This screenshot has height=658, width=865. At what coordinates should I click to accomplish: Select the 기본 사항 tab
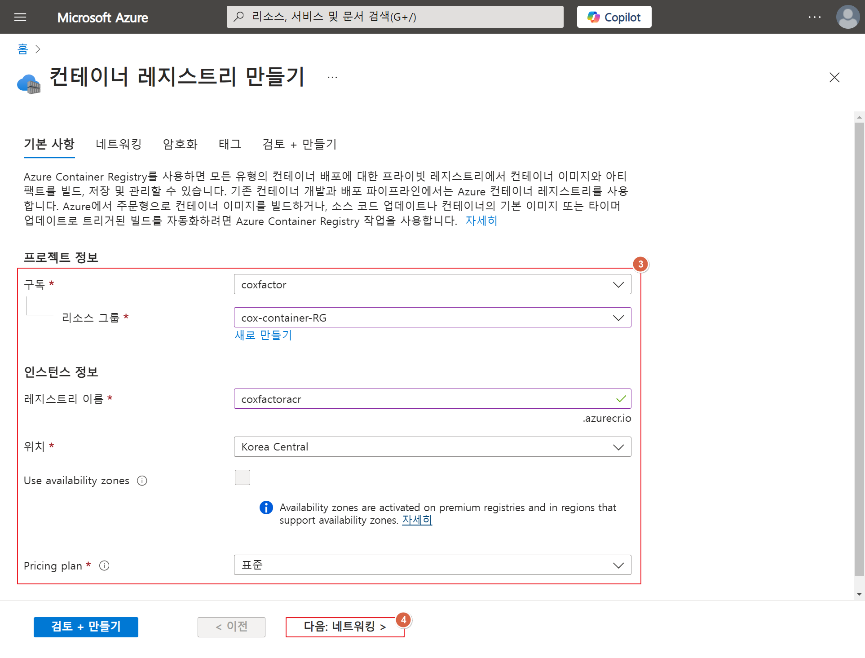point(49,144)
